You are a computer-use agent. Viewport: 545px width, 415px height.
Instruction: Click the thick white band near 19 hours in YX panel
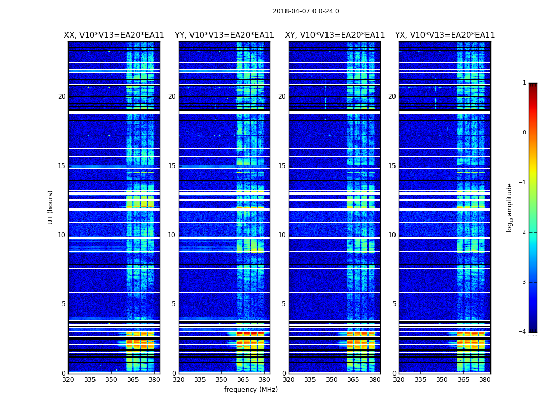445,113
